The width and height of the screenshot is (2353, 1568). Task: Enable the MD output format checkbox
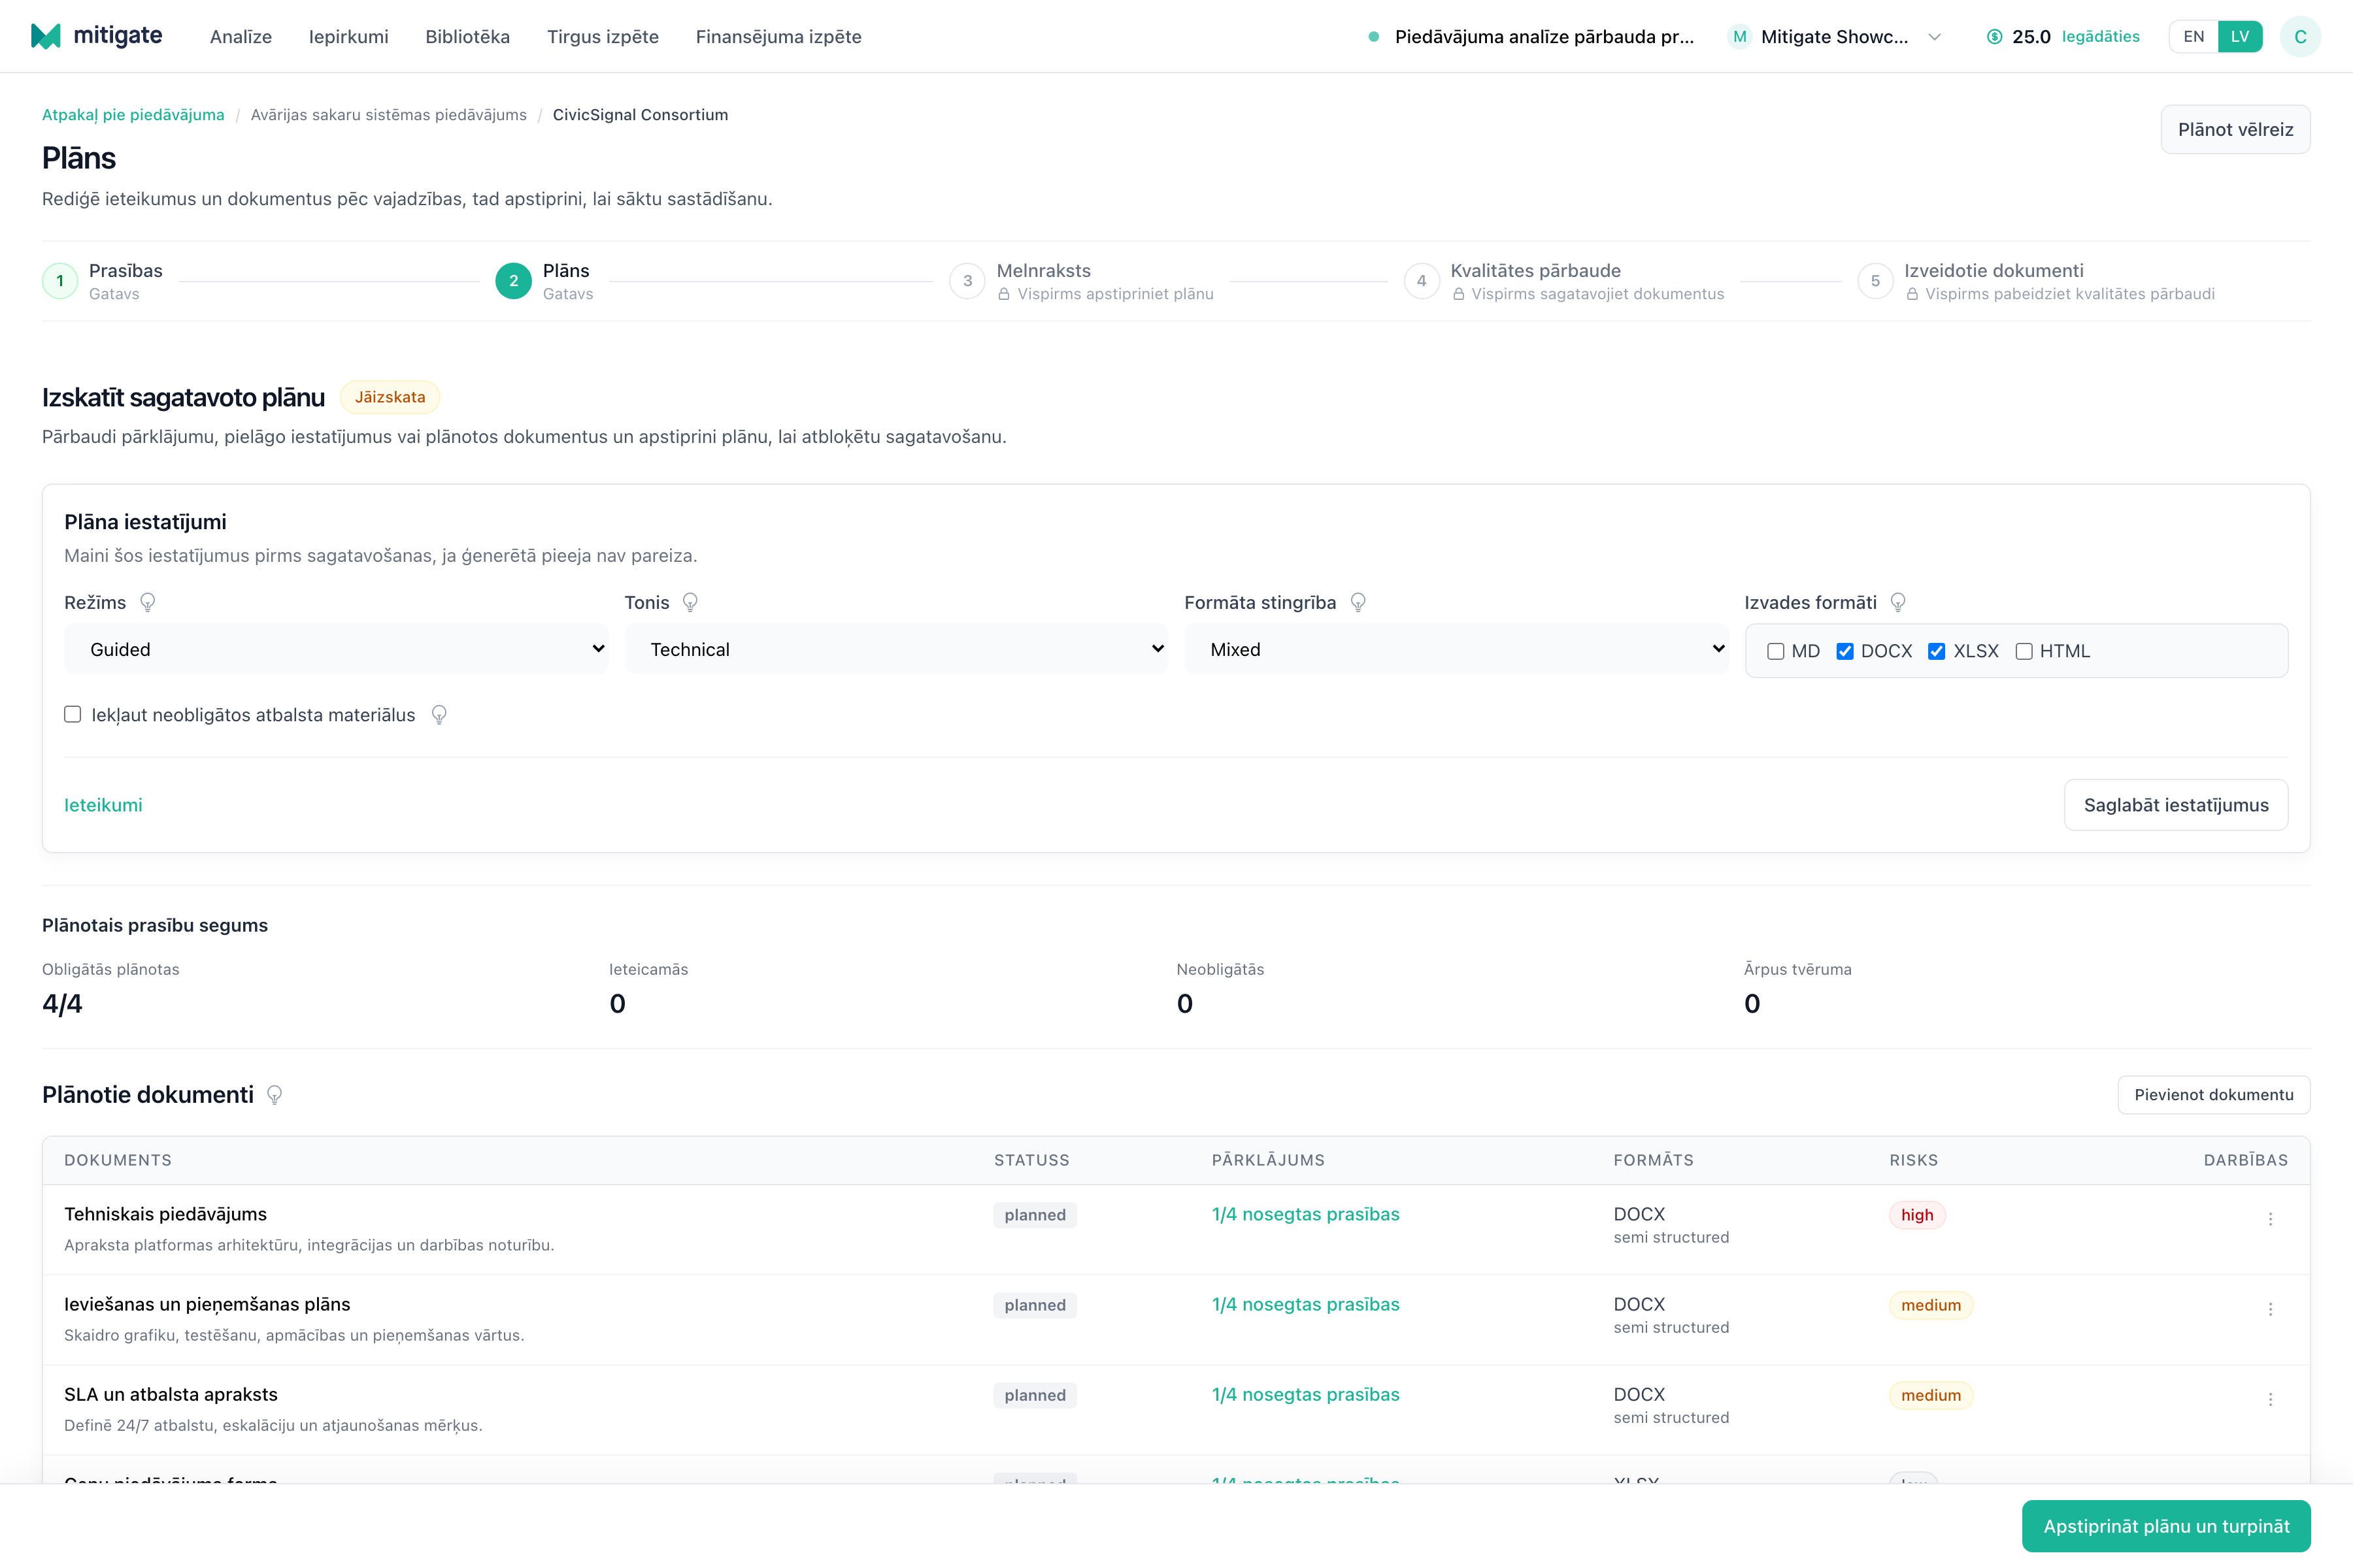[1776, 651]
